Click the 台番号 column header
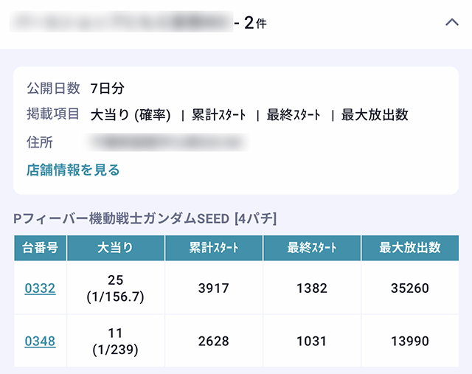472x374 pixels. pos(40,248)
